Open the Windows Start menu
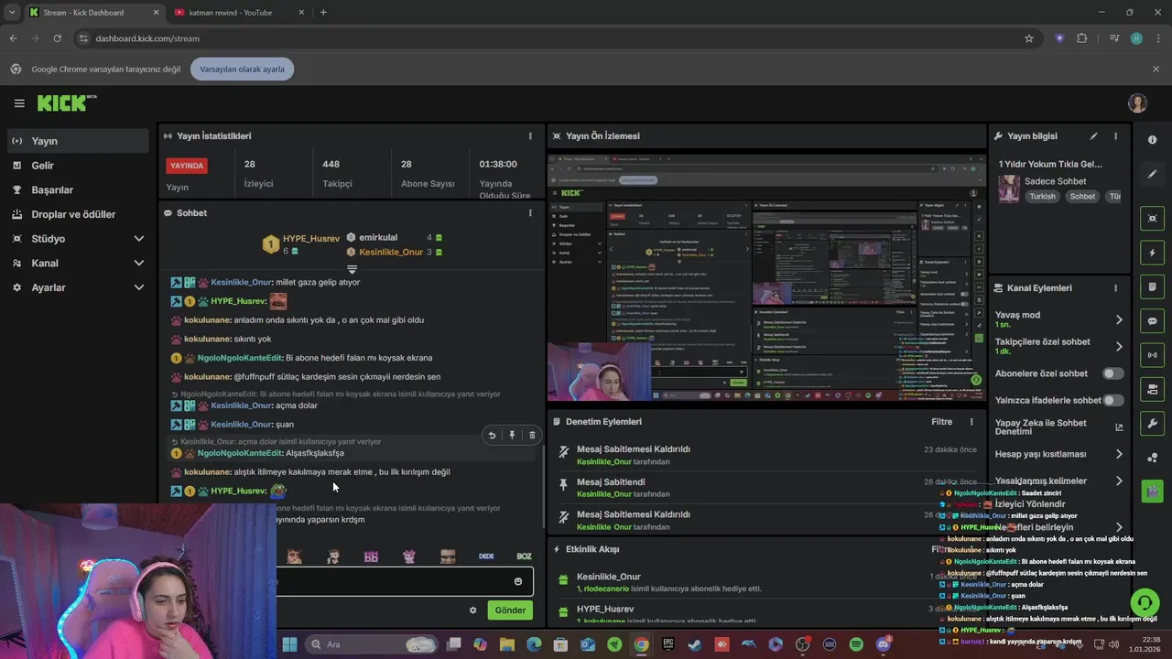Image resolution: width=1172 pixels, height=659 pixels. pyautogui.click(x=289, y=644)
